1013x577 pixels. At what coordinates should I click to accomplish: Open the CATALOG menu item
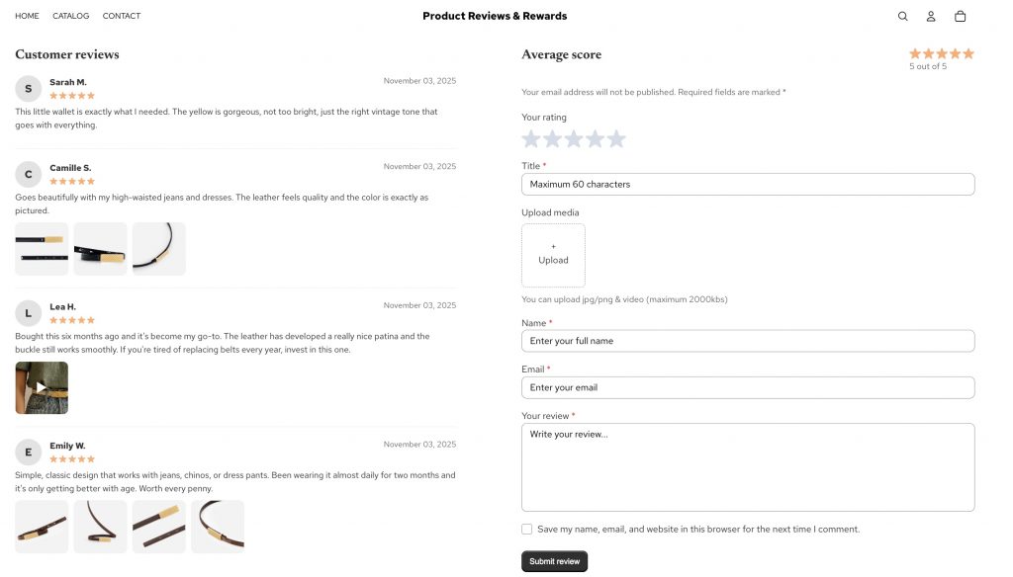(70, 16)
